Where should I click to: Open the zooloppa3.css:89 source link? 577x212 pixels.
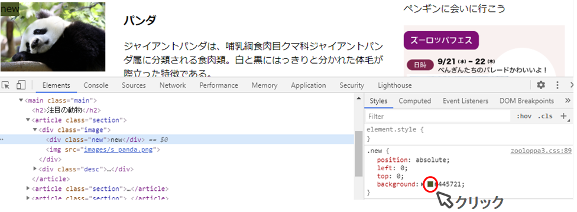pos(541,151)
